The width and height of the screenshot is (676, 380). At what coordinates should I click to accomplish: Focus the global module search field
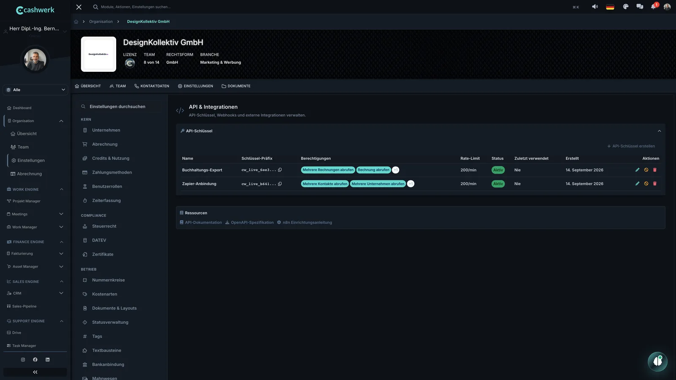point(135,7)
